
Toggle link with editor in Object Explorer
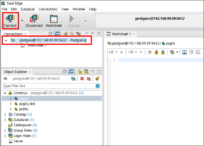(x=71, y=72)
